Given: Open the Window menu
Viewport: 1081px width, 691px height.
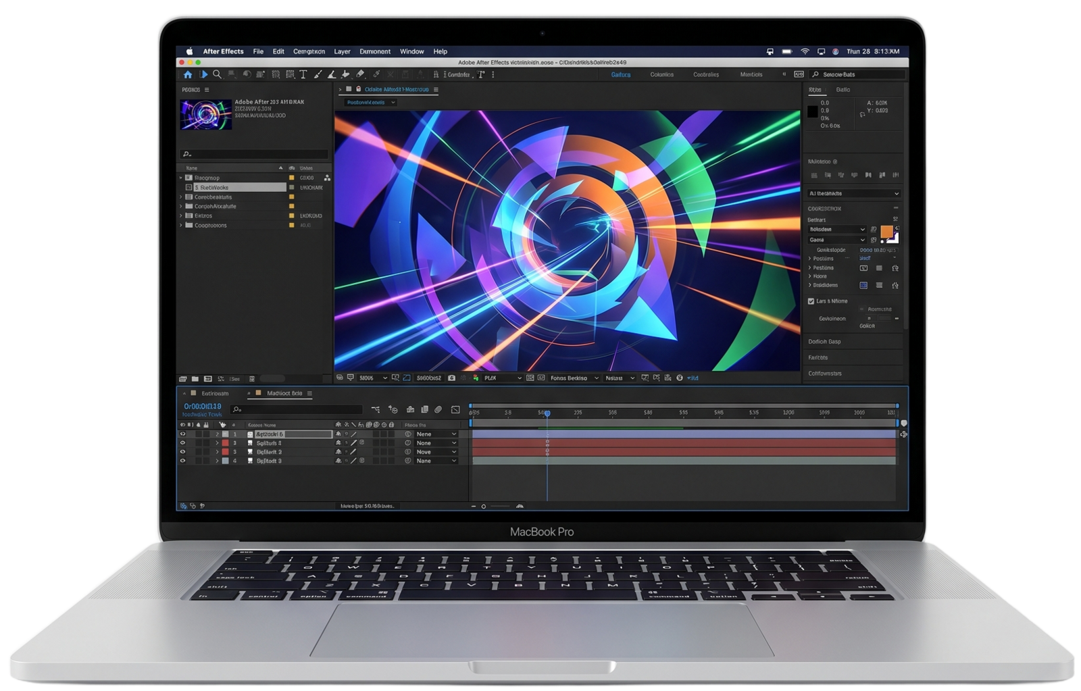Looking at the screenshot, I should (411, 51).
